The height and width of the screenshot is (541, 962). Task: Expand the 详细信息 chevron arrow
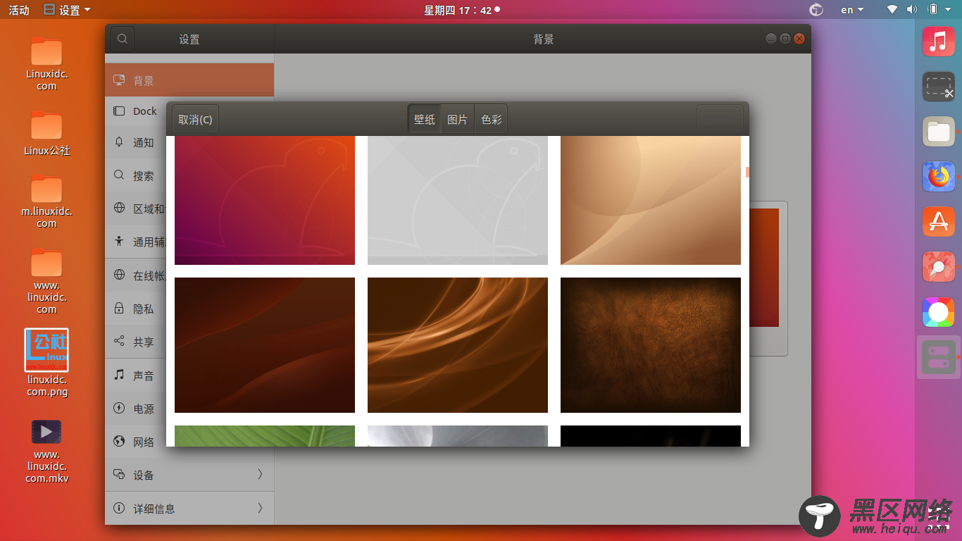click(260, 508)
